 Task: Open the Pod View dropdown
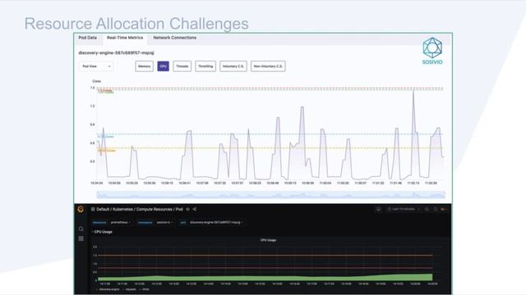[96, 66]
